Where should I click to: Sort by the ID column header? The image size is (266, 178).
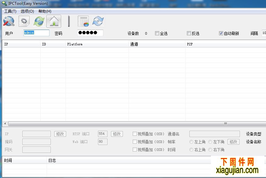coord(53,44)
